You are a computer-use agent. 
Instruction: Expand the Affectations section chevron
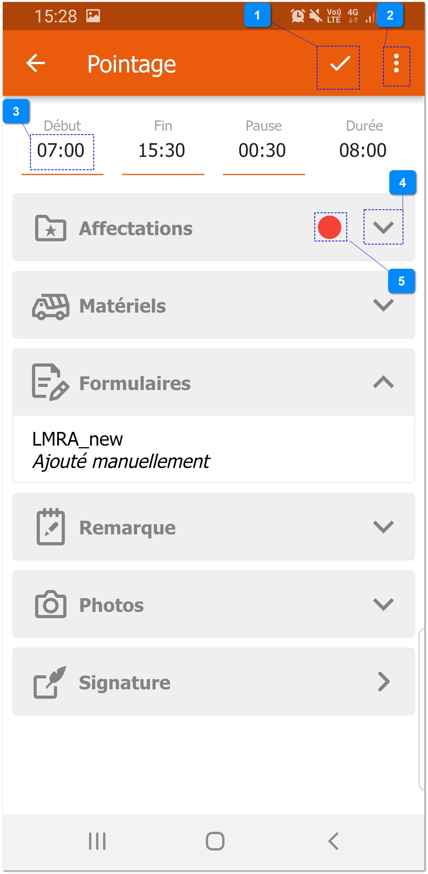click(x=383, y=227)
